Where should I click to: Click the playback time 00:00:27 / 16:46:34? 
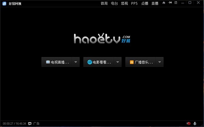[x=14, y=124]
